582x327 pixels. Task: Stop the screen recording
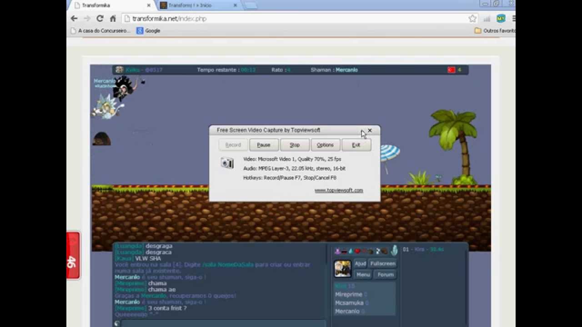pos(295,145)
